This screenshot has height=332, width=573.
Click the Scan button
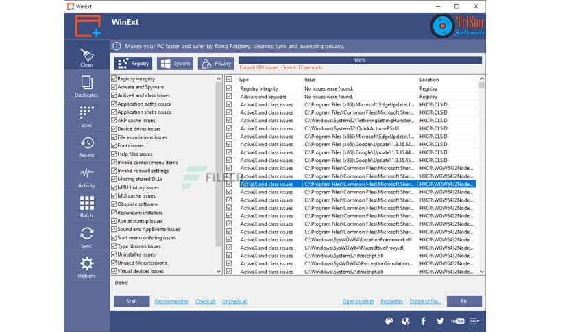click(x=132, y=301)
